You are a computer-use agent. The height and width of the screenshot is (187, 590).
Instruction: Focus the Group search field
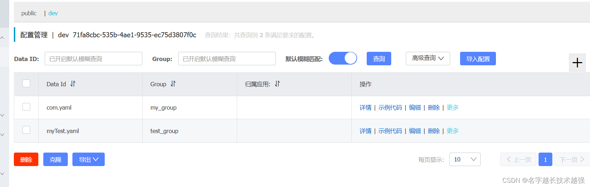tap(227, 59)
